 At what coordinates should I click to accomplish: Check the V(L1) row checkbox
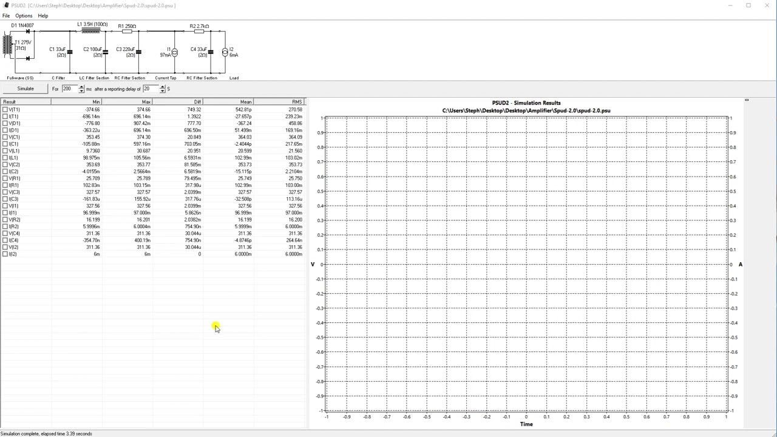pyautogui.click(x=5, y=151)
